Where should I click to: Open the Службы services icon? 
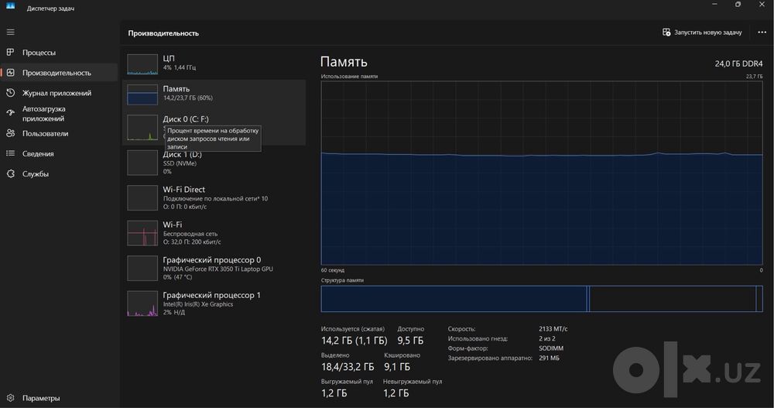10,174
